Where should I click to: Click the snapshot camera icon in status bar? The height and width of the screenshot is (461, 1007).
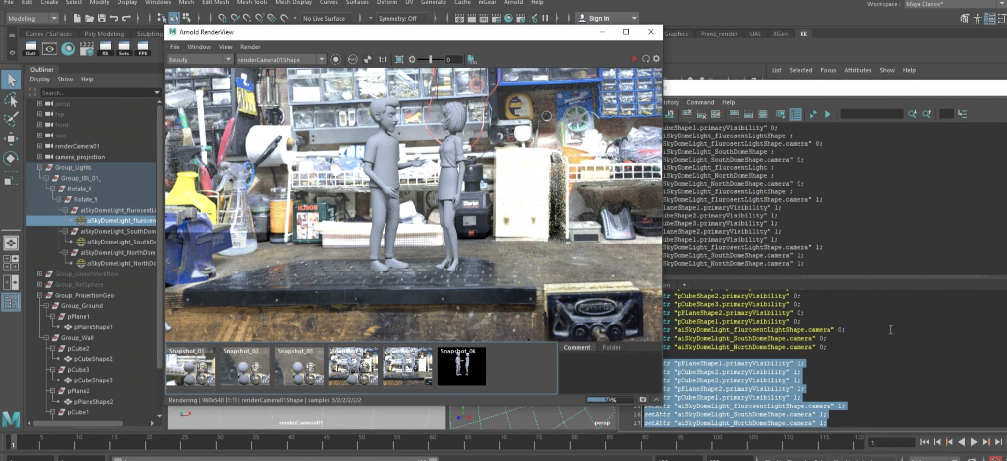642,400
